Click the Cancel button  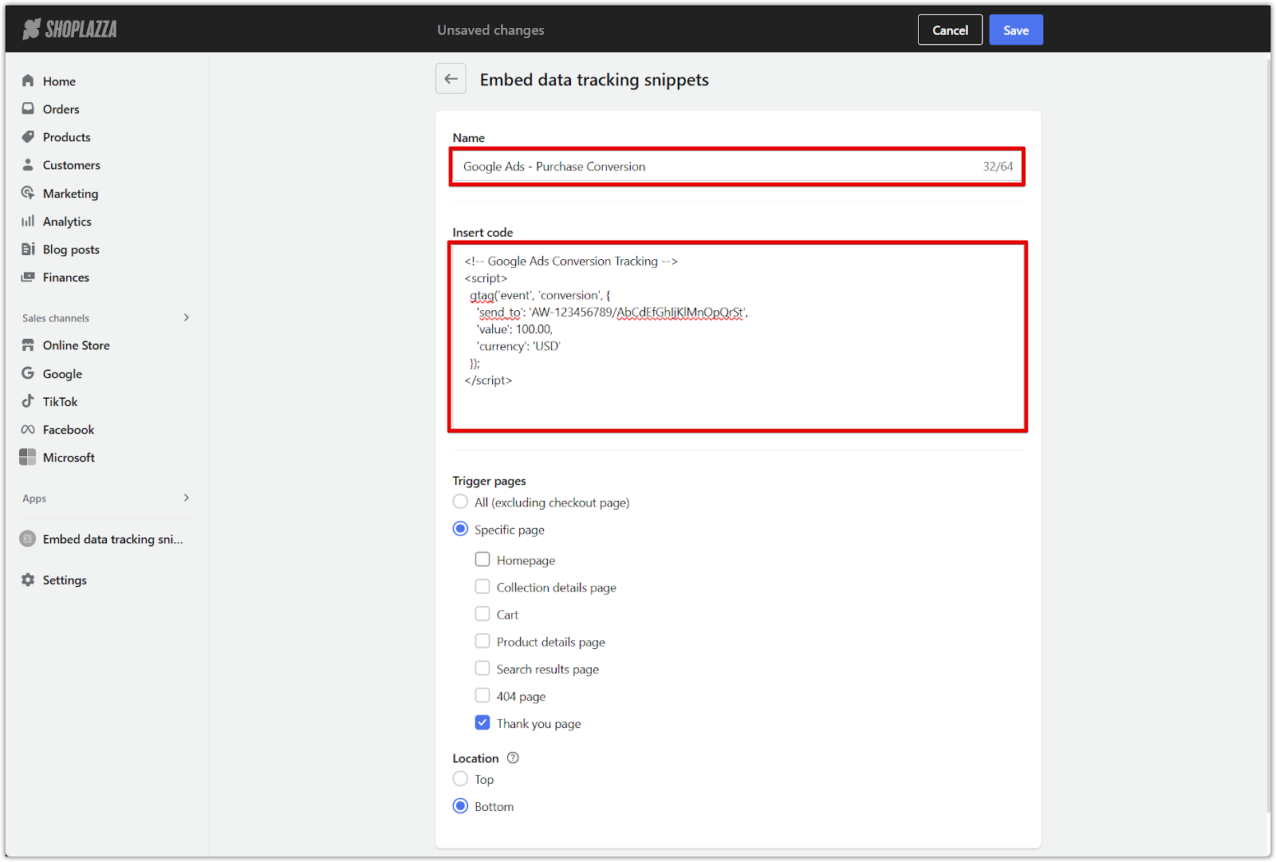tap(950, 30)
